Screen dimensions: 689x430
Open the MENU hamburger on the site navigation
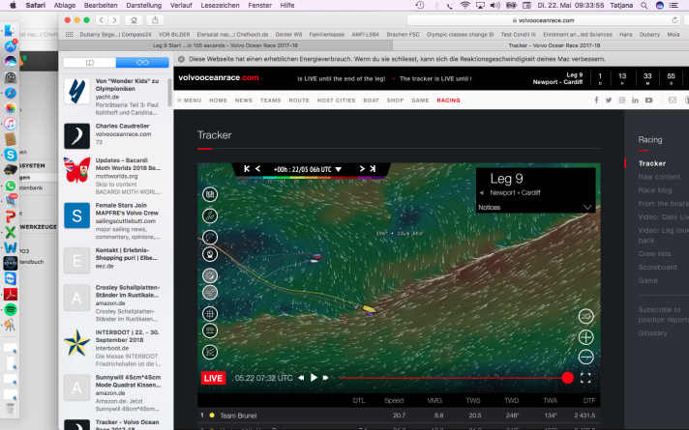click(188, 100)
